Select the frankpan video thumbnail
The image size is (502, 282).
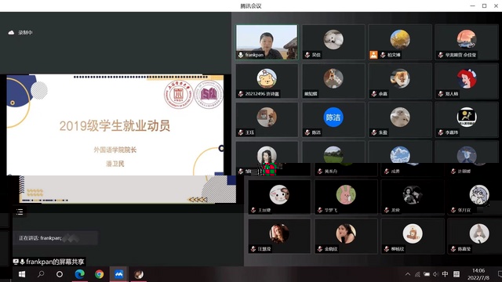267,42
